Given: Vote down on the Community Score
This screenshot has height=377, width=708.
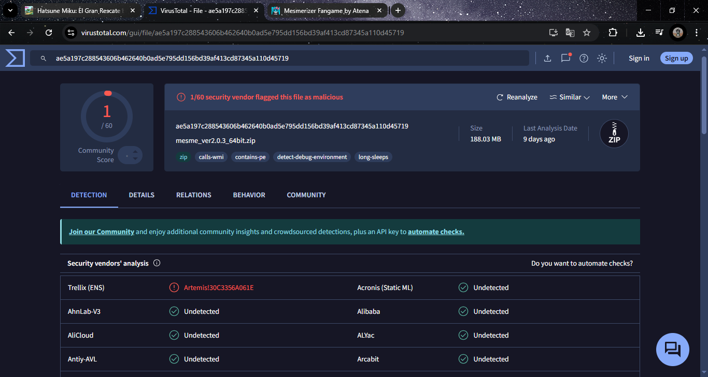Looking at the screenshot, I should tap(135, 158).
